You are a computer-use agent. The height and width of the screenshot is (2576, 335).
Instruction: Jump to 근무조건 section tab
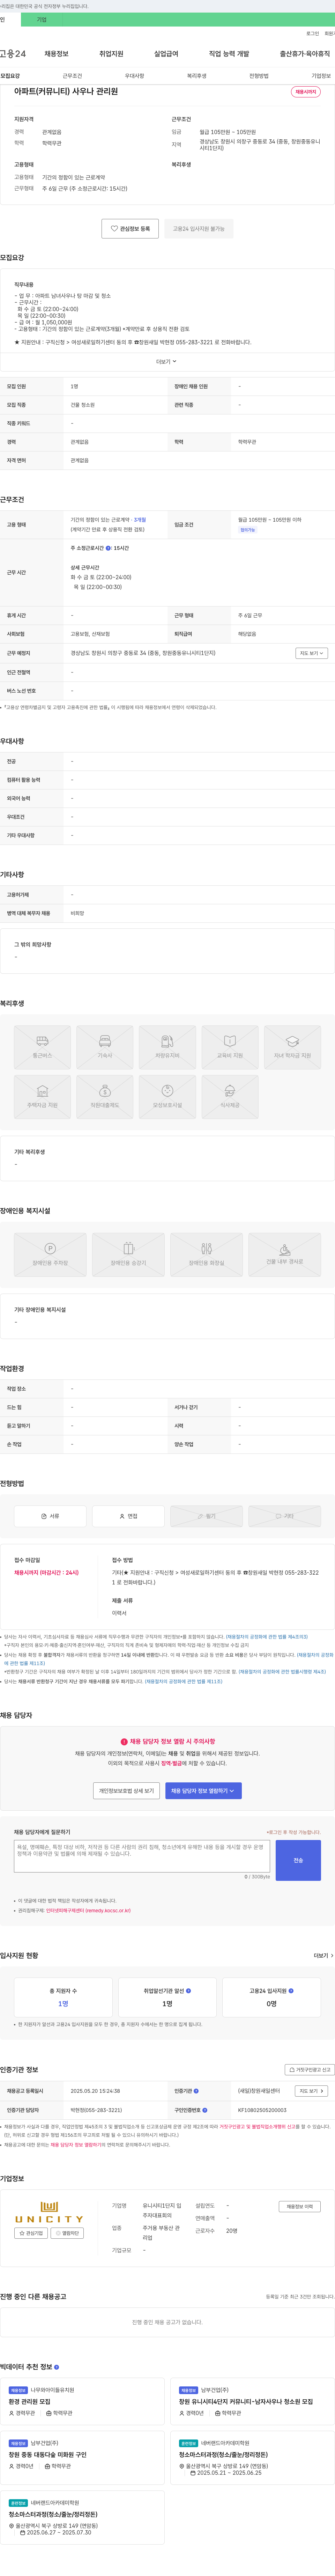coord(72,76)
